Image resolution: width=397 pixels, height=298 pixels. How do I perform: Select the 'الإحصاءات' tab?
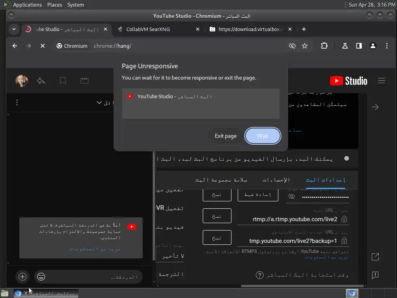pyautogui.click(x=276, y=180)
